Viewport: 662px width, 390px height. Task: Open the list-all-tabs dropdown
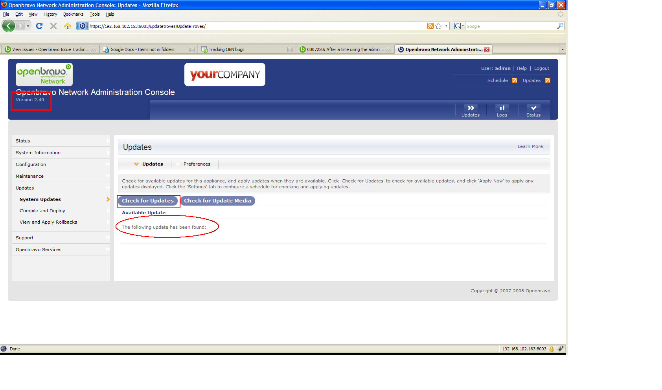pos(563,49)
